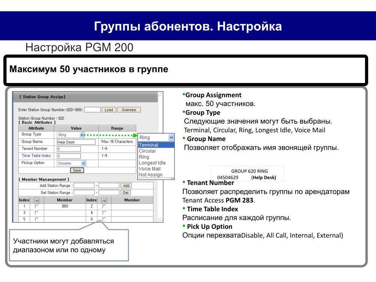Click the Max 16 Characters range text
The width and height of the screenshot is (376, 282).
pyautogui.click(x=117, y=141)
